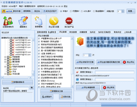
Task: Switch to the 取消关注 tab
Action: (x=117, y=32)
